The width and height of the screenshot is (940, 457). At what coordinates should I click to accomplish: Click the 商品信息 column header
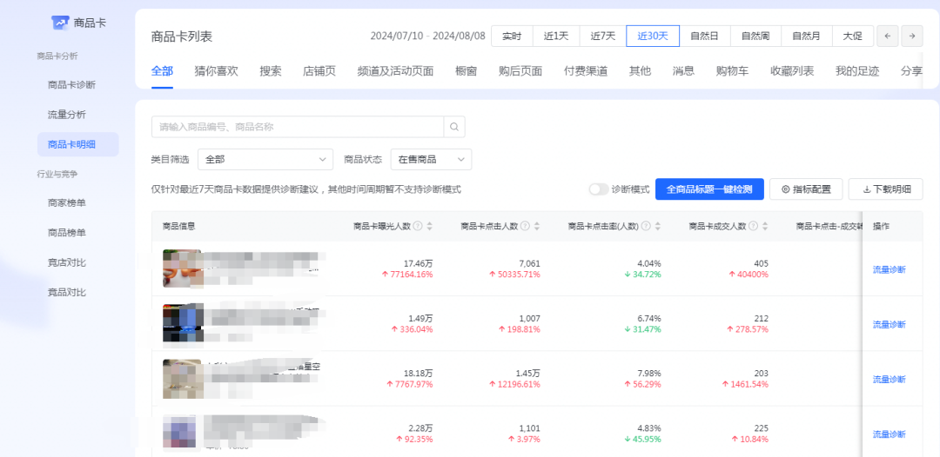coord(178,226)
